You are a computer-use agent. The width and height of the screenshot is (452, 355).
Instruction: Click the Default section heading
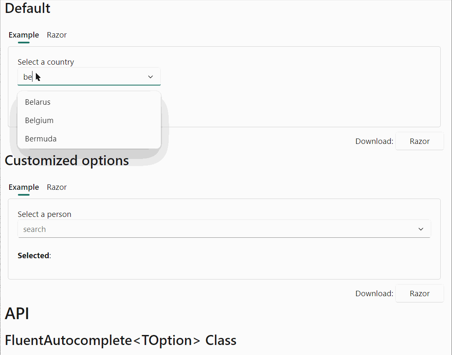(x=27, y=8)
